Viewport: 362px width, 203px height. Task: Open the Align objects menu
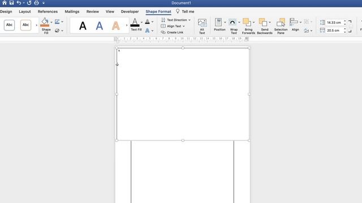point(295,24)
